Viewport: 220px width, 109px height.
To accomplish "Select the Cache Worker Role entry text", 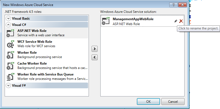I will (32, 63).
